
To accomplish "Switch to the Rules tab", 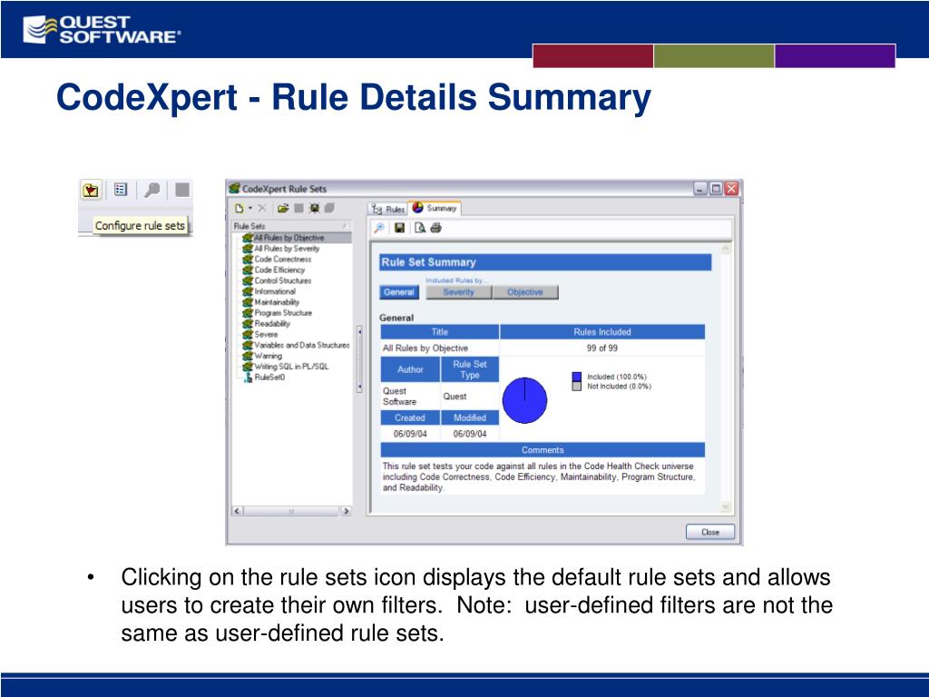I will click(388, 209).
